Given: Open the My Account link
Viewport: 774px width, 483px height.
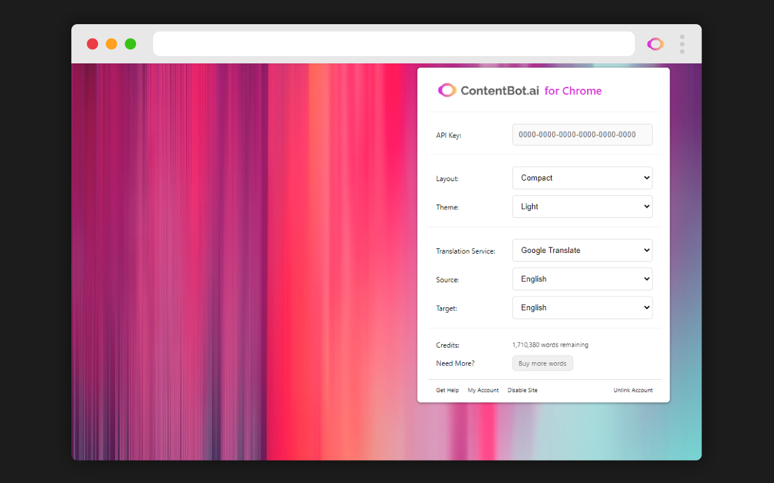Looking at the screenshot, I should click(483, 391).
